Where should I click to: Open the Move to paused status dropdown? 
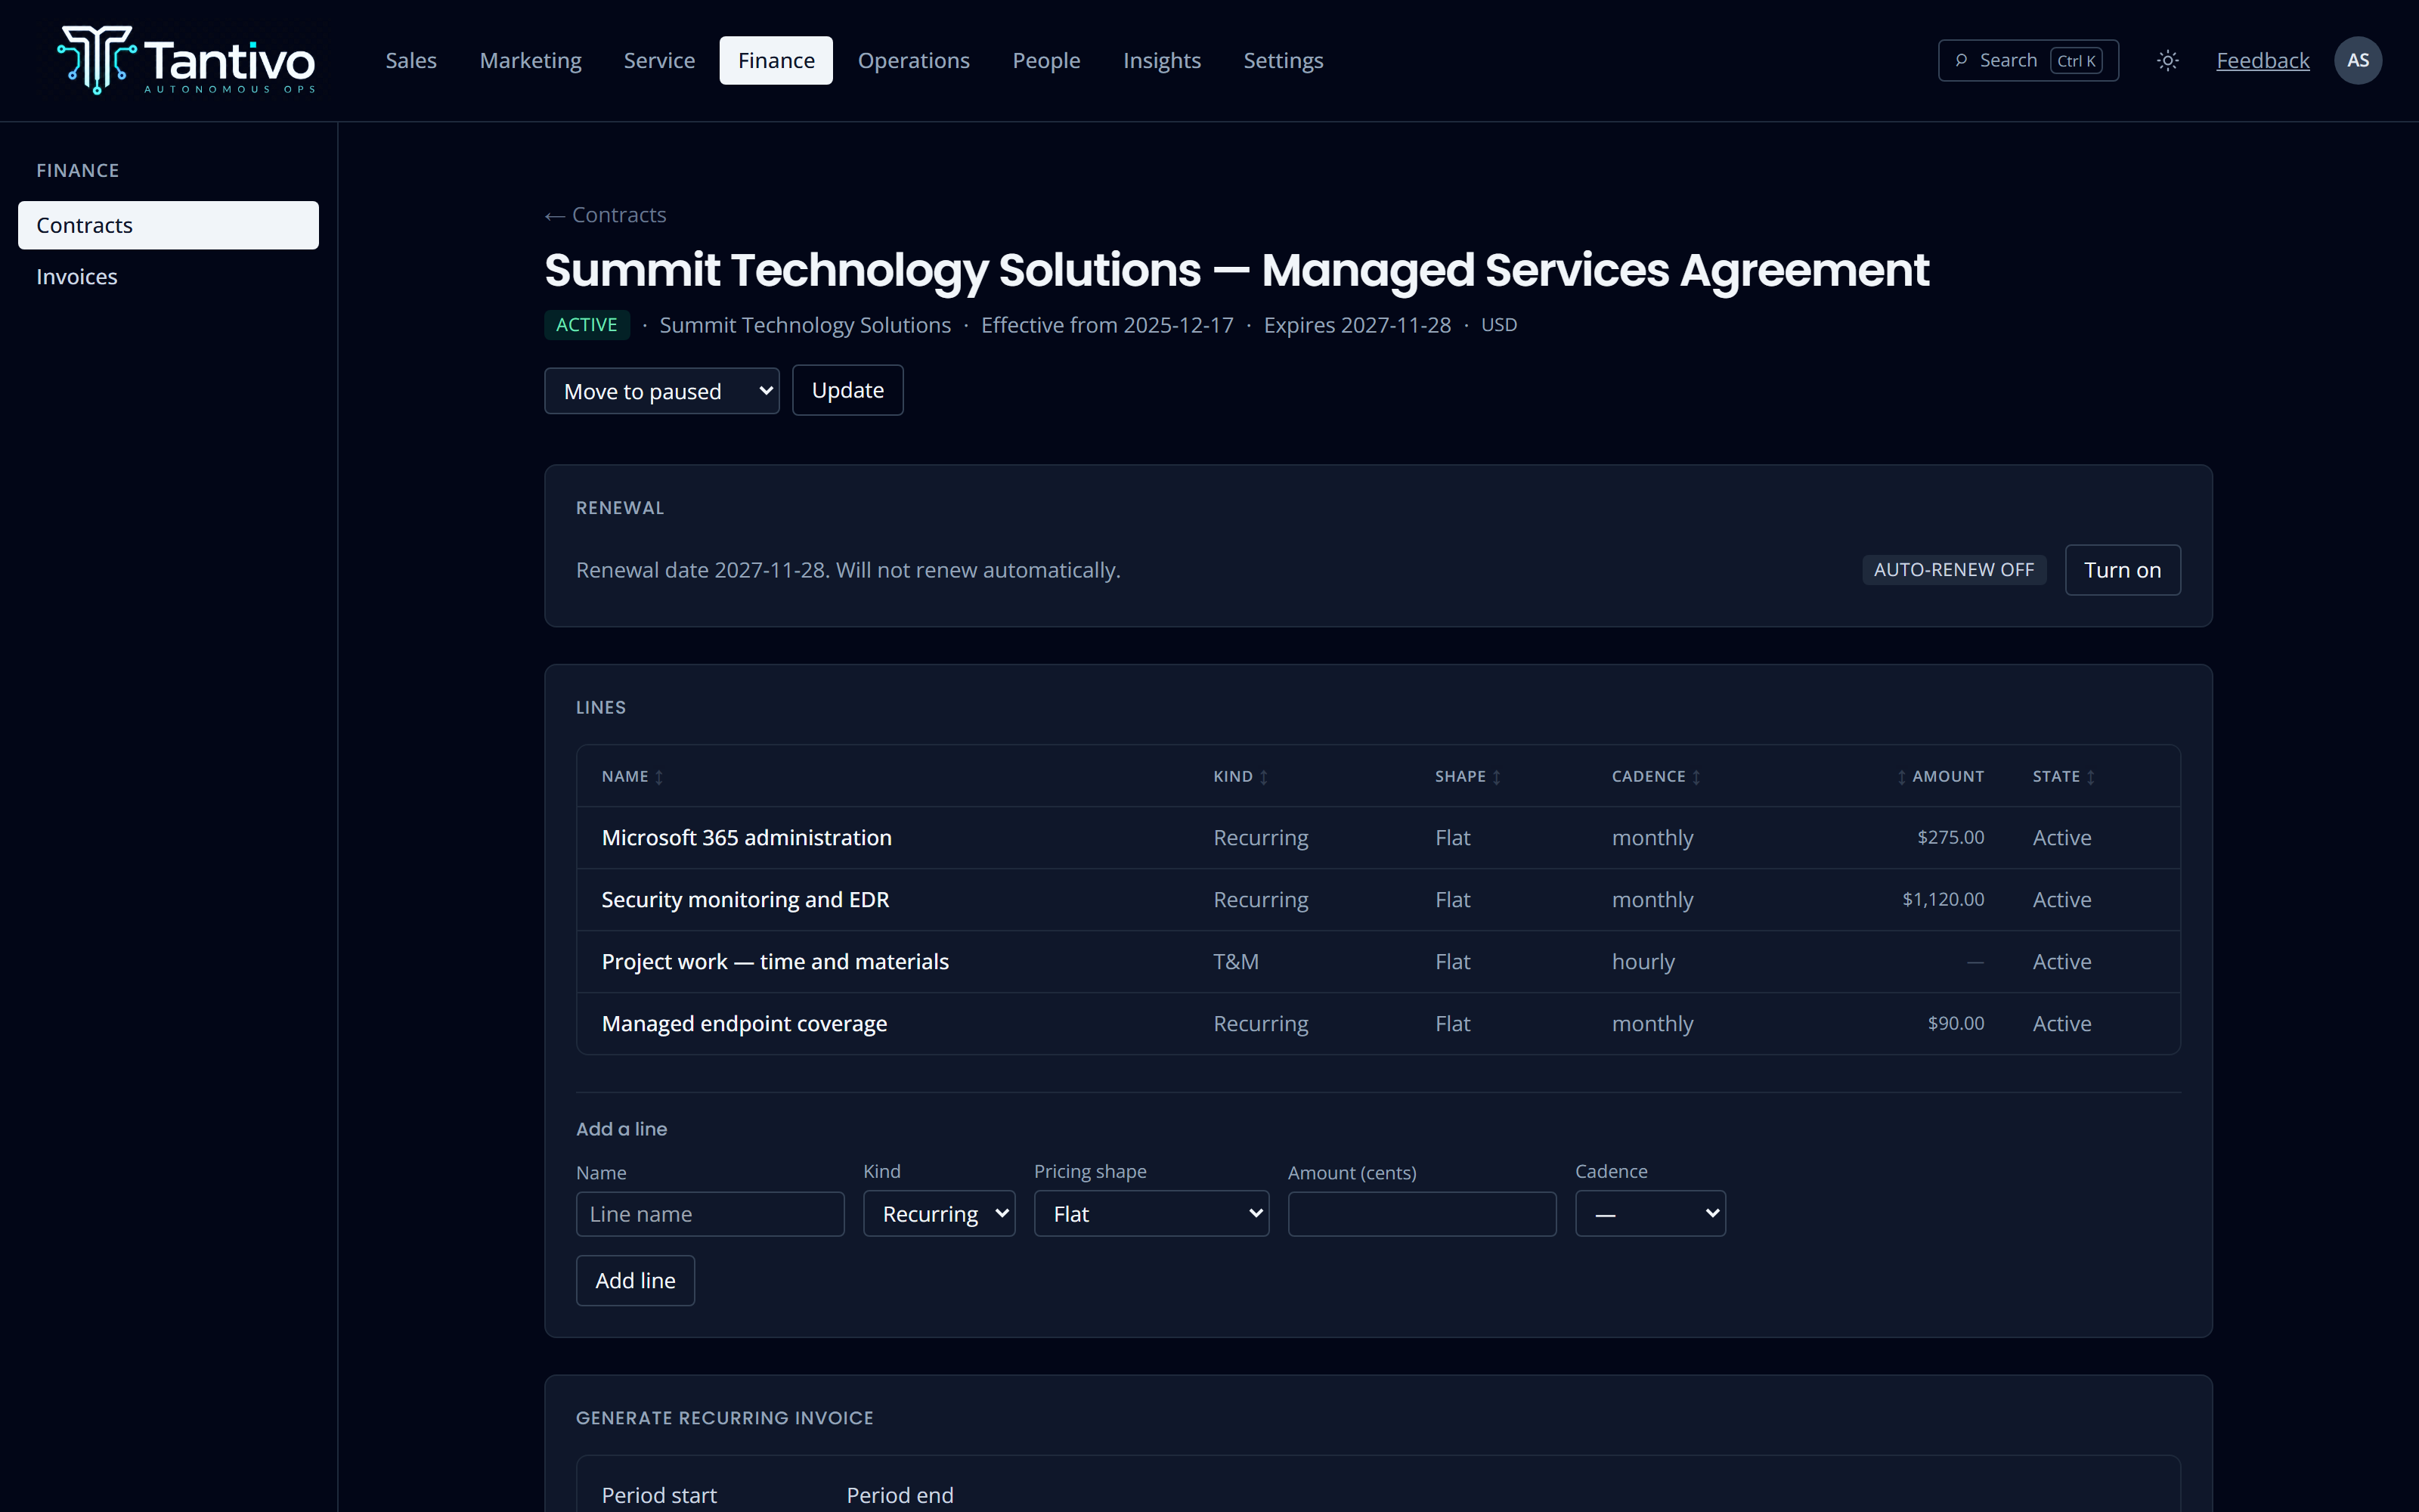(661, 391)
